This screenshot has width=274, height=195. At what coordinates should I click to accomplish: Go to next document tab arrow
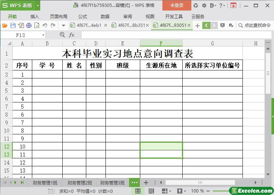214,25
